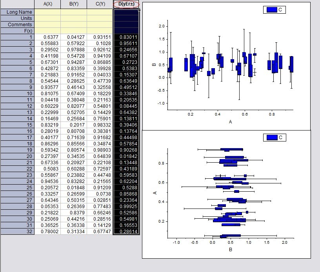Select cell with value 0.49512

point(126,87)
